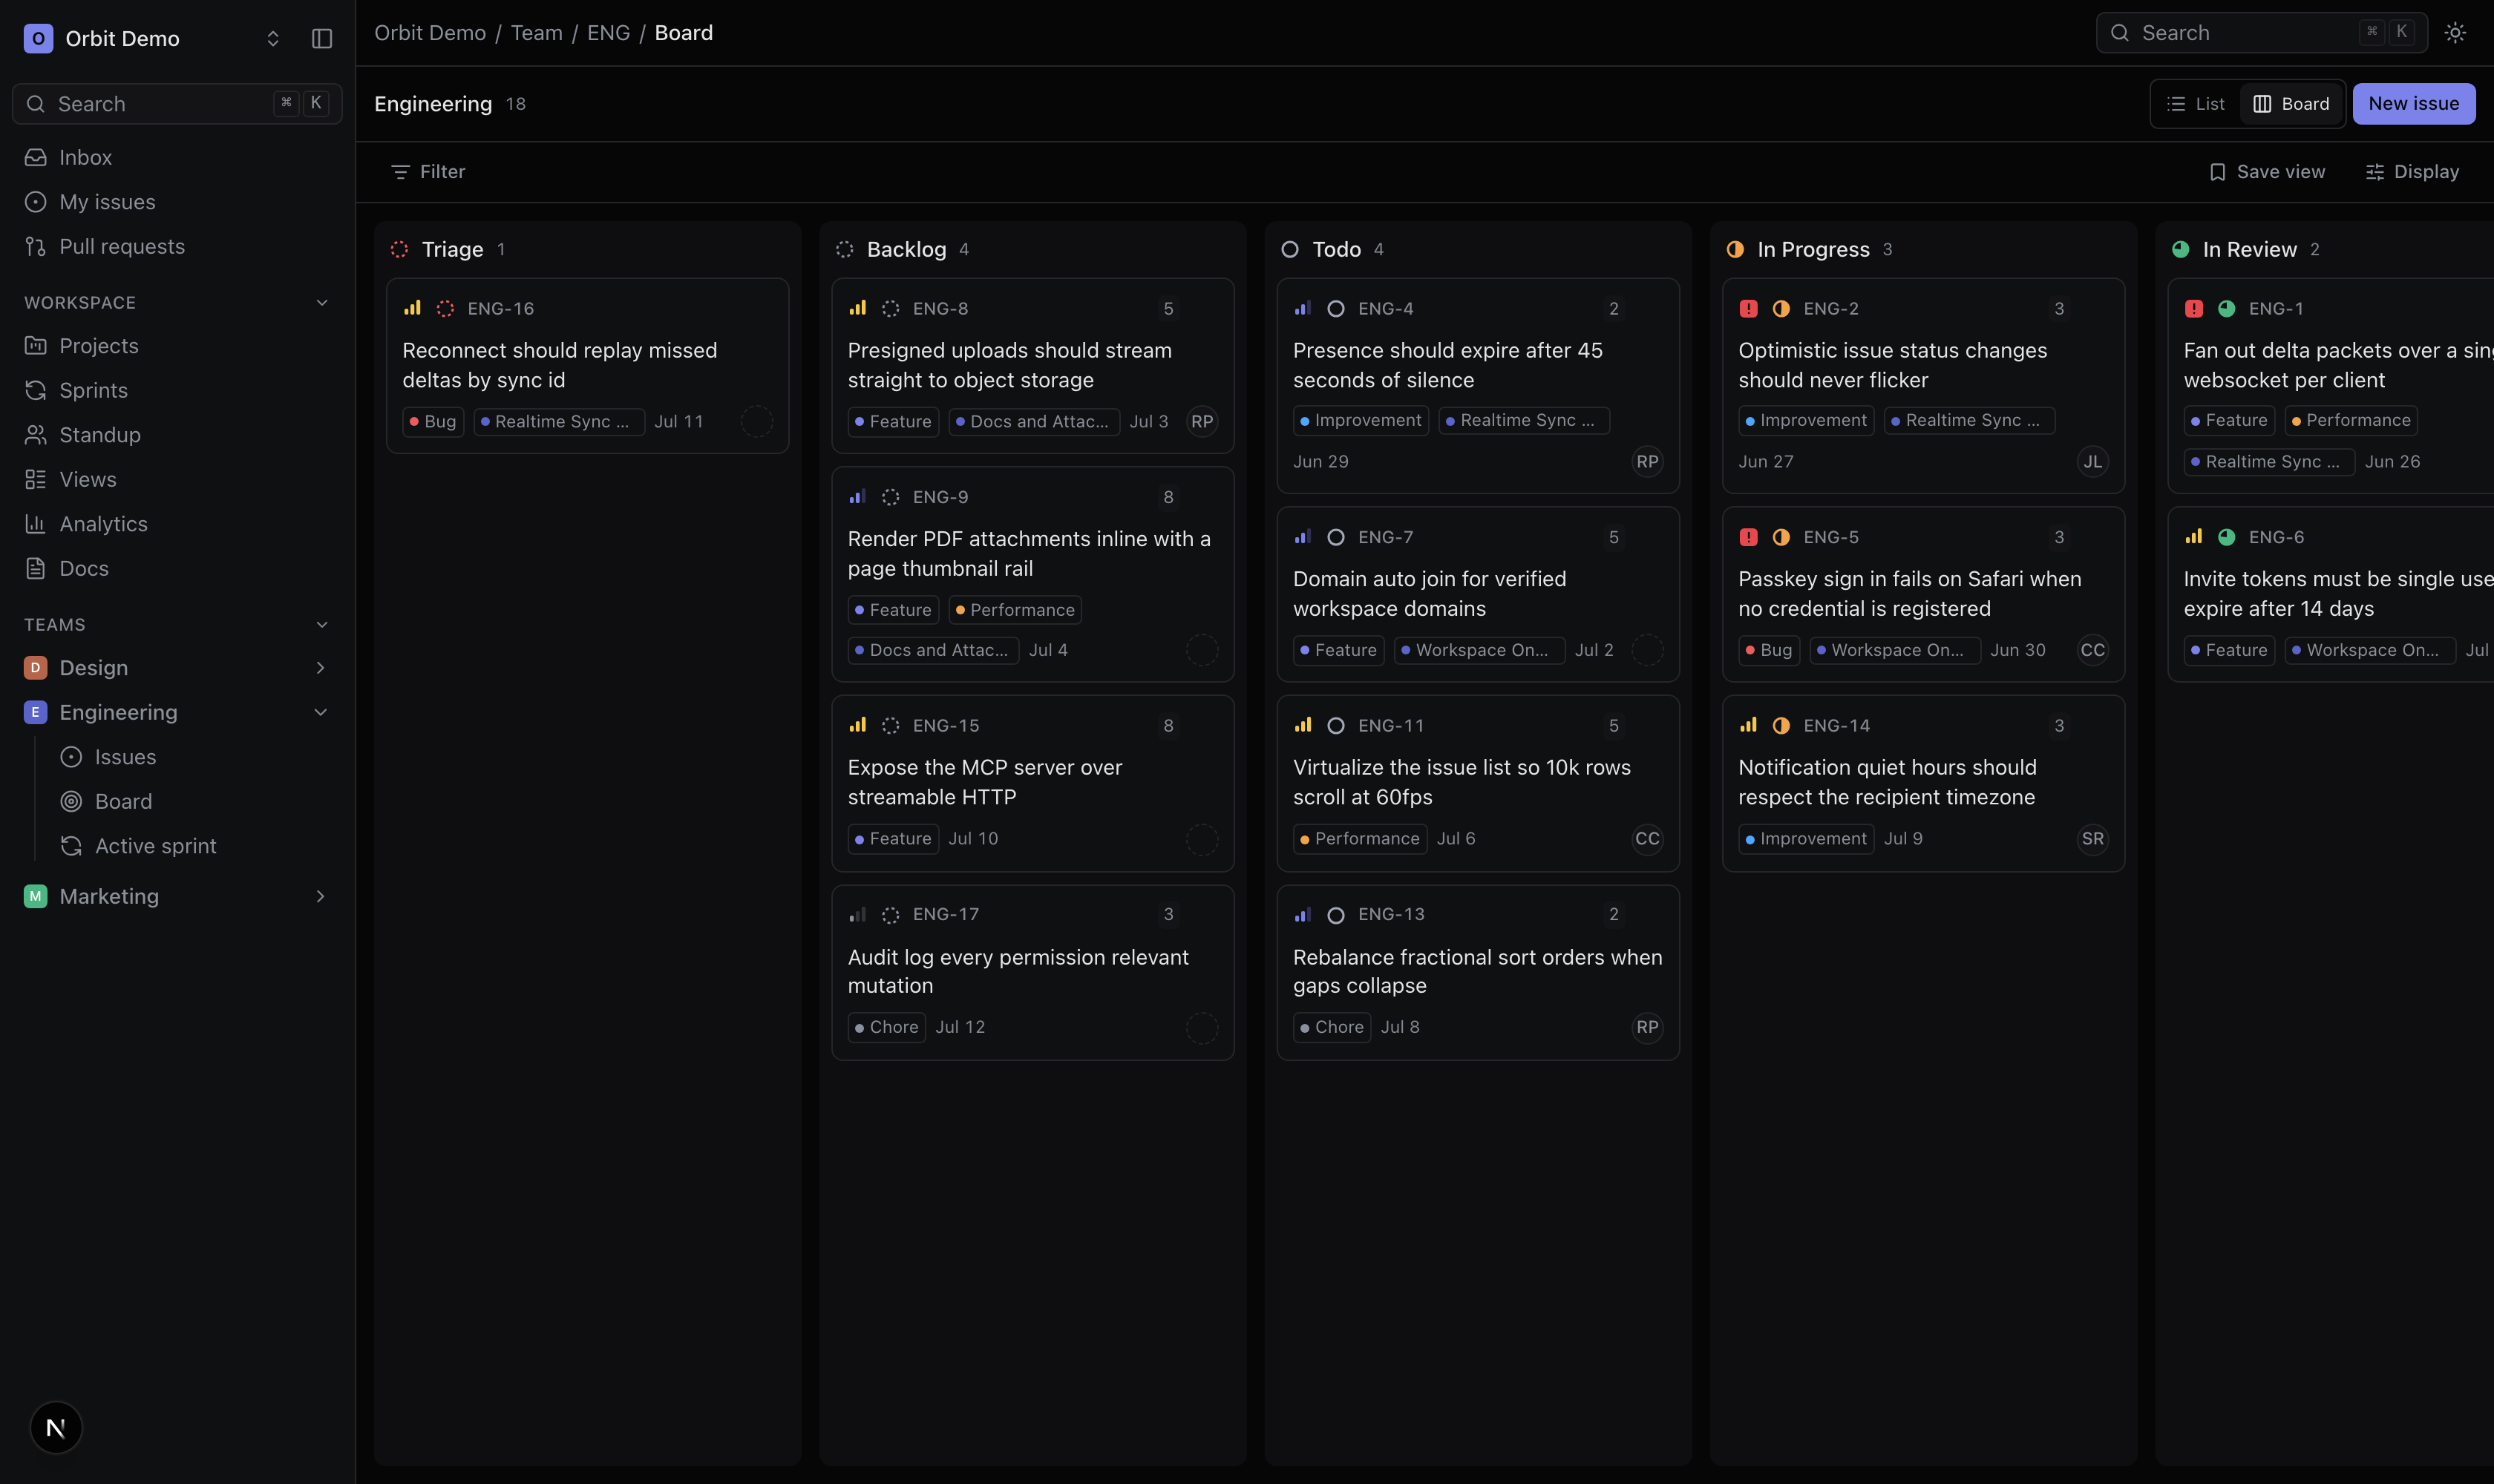Click the ENG-5 urgent priority icon
Viewport: 2494px width, 1484px height.
point(1749,537)
